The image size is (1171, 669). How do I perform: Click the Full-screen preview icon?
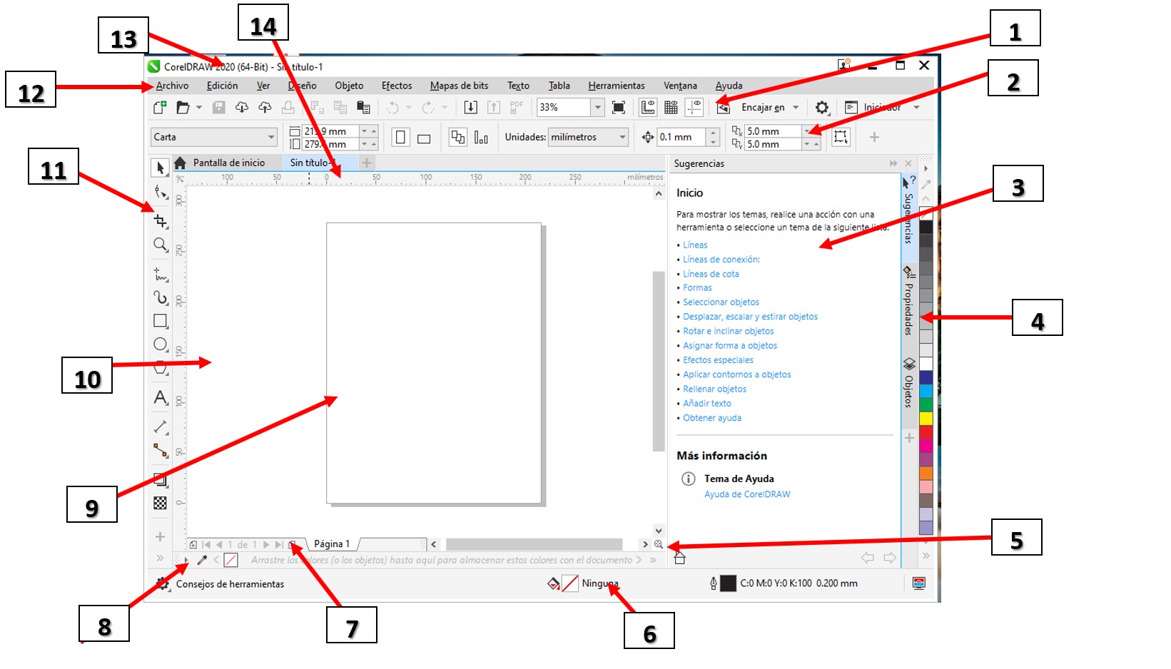(619, 107)
